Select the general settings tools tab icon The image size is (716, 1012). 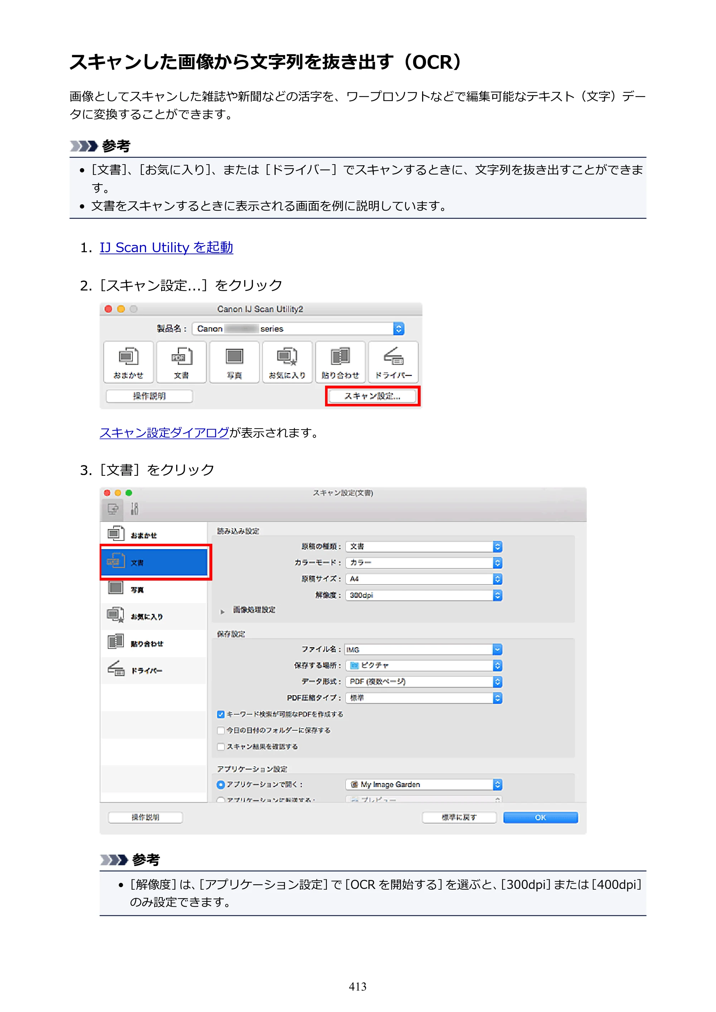coord(135,509)
